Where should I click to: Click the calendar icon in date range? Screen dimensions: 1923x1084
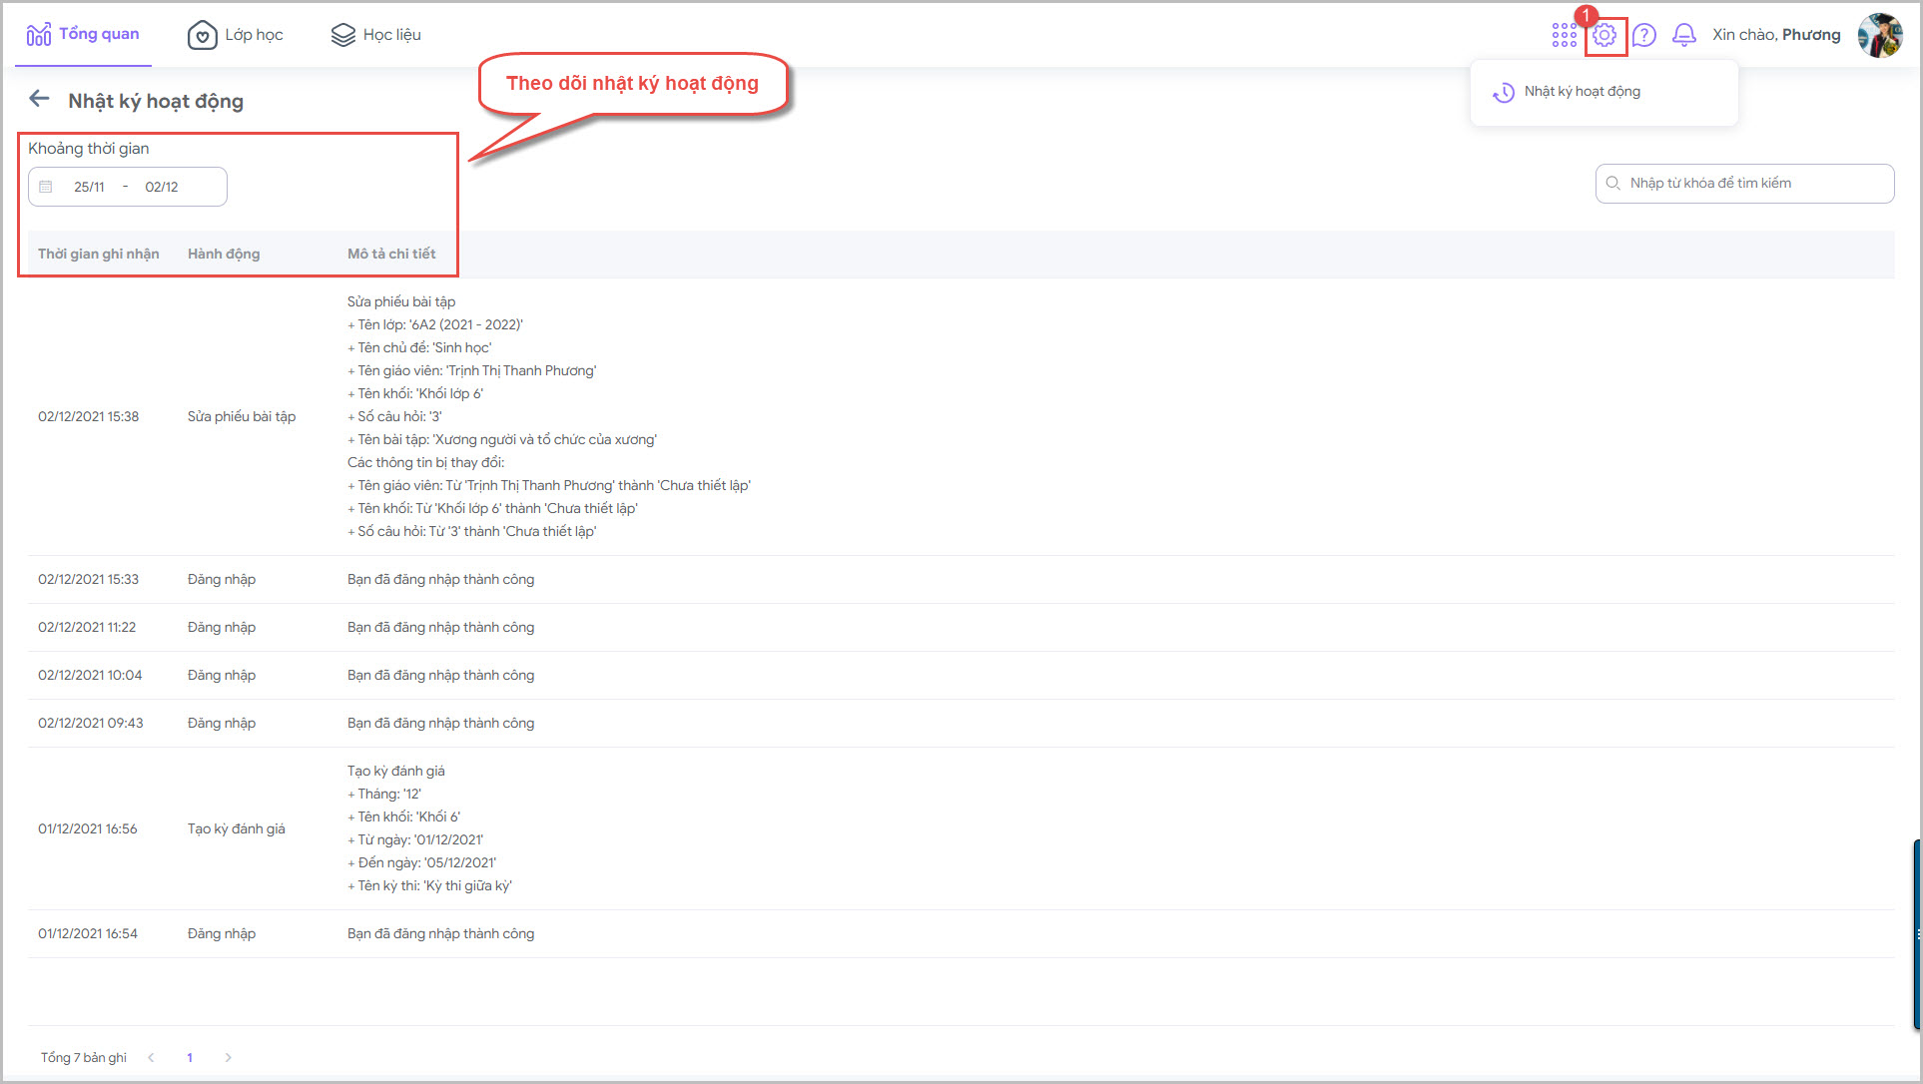(x=46, y=187)
